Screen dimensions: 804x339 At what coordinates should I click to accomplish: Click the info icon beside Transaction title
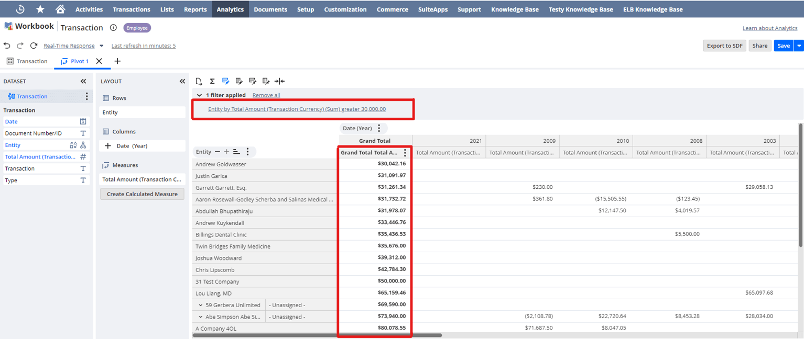tap(113, 28)
